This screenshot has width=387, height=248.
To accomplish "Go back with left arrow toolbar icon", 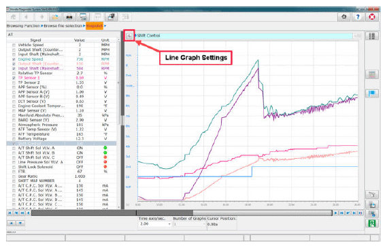I will (x=27, y=17).
